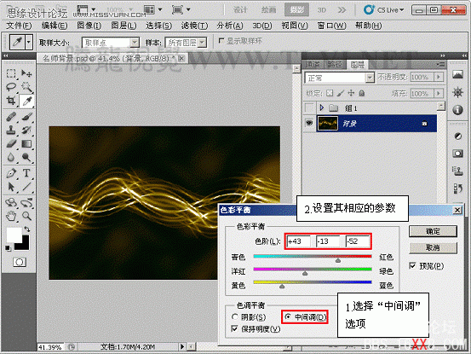
Task: Click the 取消 button
Action: 433,248
